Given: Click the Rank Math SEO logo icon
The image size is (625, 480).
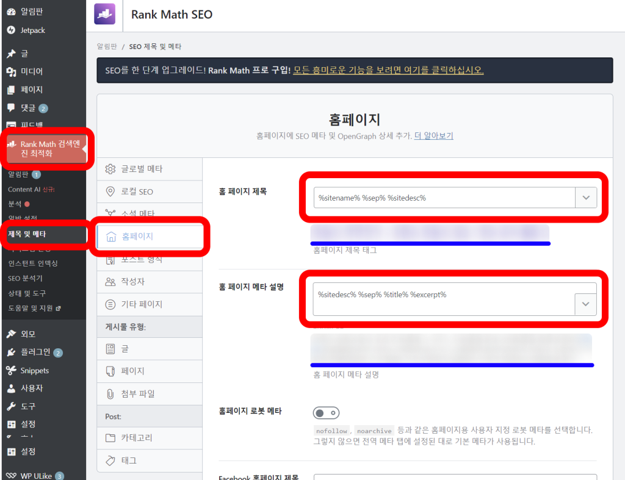Looking at the screenshot, I should click(104, 14).
